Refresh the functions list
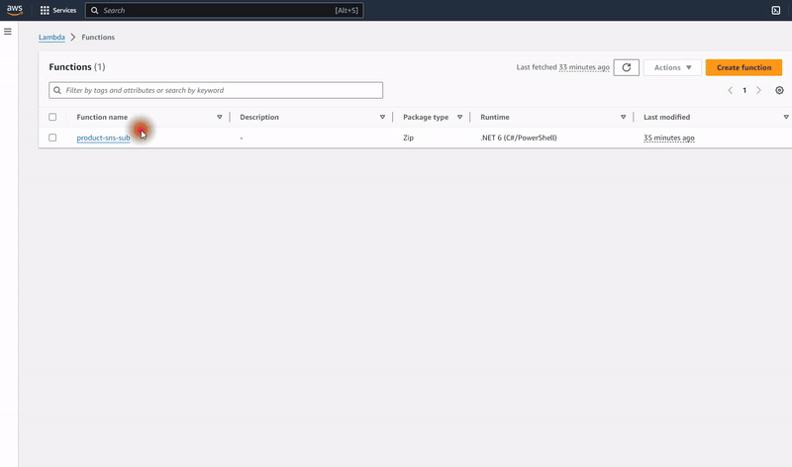Viewport: 792px width, 467px height. [626, 67]
